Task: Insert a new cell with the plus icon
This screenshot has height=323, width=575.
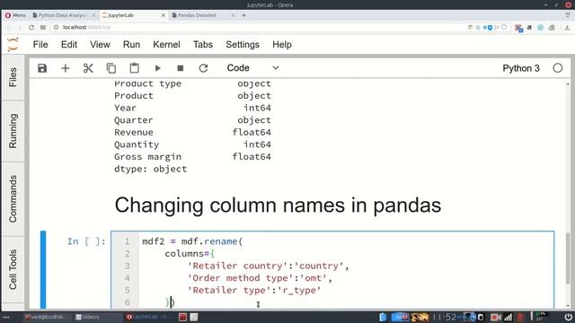Action: click(x=66, y=68)
